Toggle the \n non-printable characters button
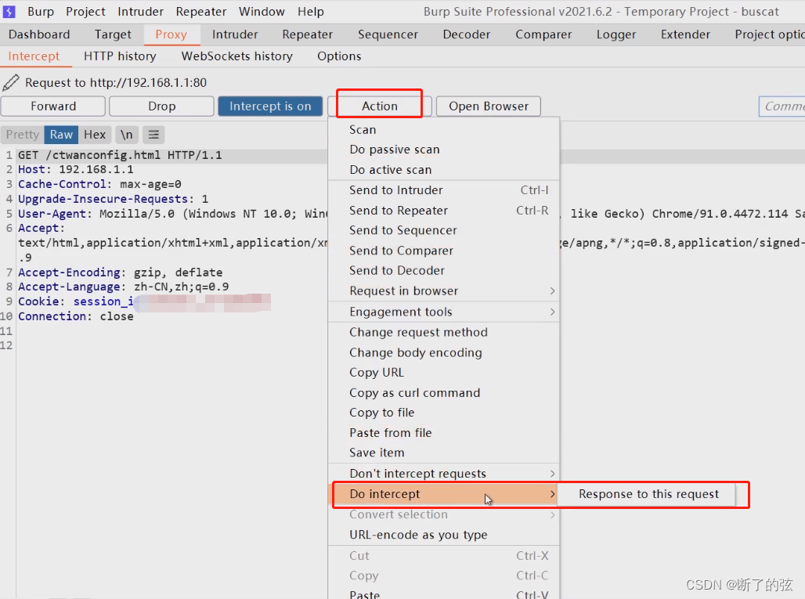Viewport: 805px width, 599px height. tap(126, 135)
